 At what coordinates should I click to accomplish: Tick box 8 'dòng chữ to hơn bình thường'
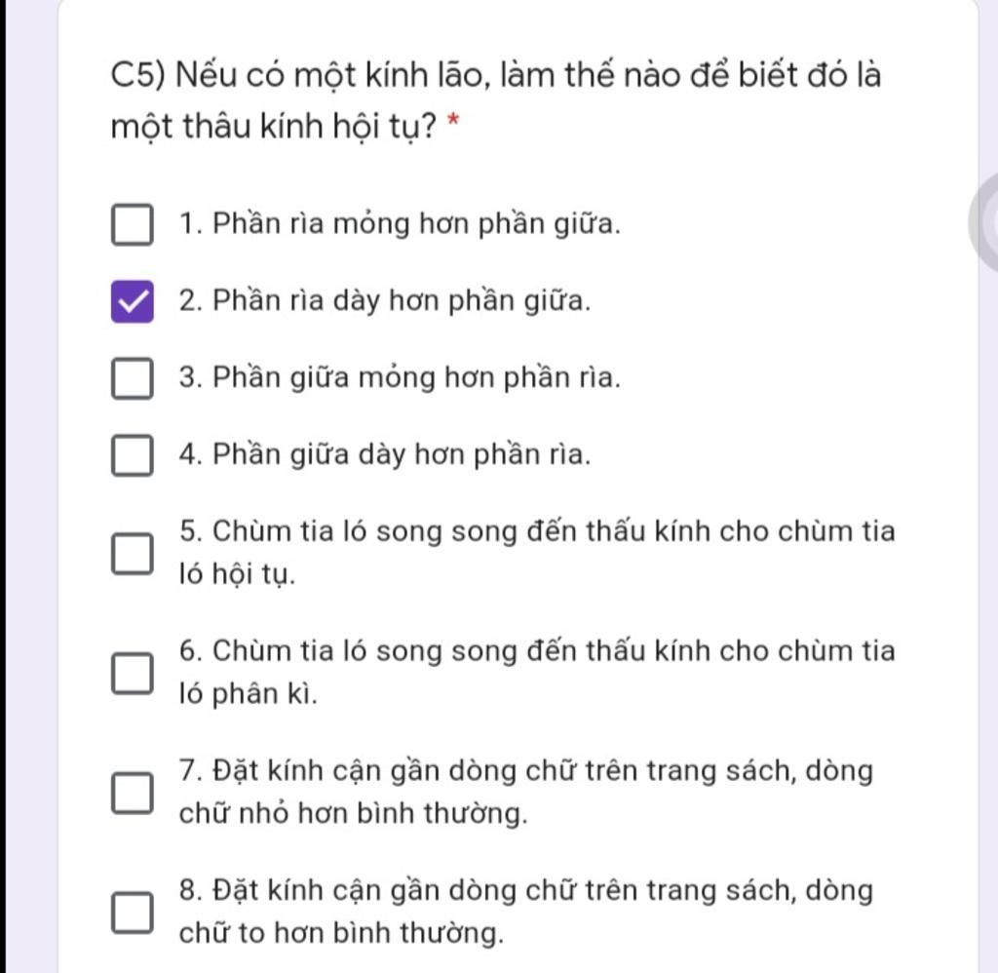pyautogui.click(x=133, y=912)
